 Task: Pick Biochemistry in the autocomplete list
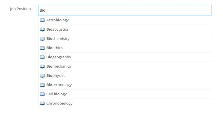tap(125, 38)
